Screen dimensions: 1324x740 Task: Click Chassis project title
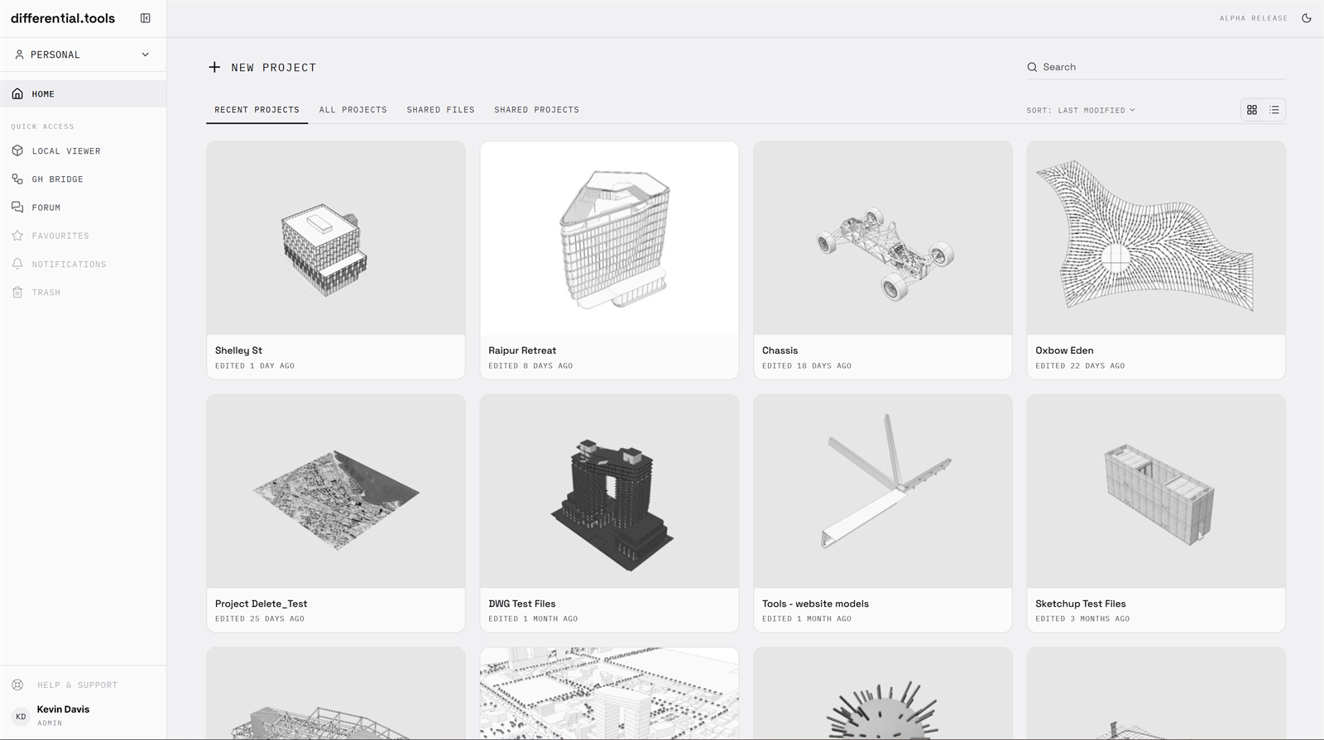pyautogui.click(x=780, y=351)
